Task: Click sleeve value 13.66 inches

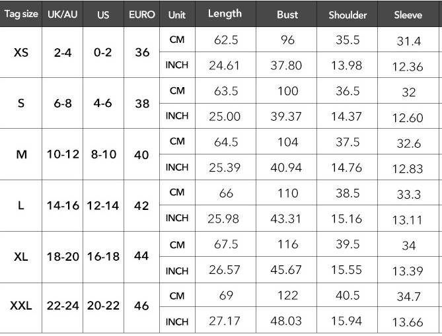Action: point(408,322)
